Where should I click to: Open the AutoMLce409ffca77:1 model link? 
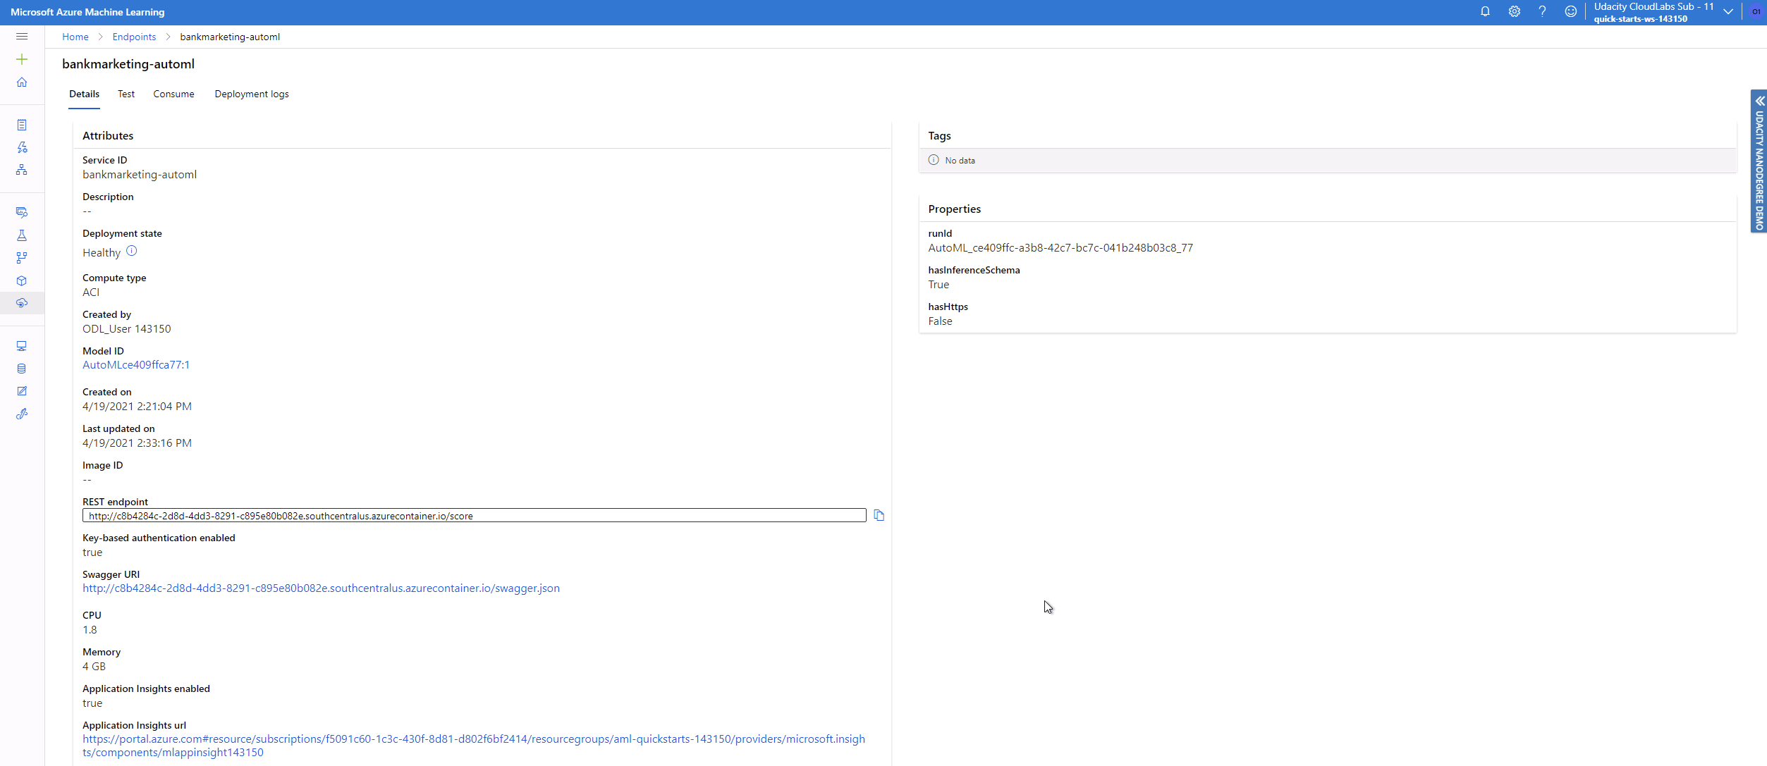point(136,365)
